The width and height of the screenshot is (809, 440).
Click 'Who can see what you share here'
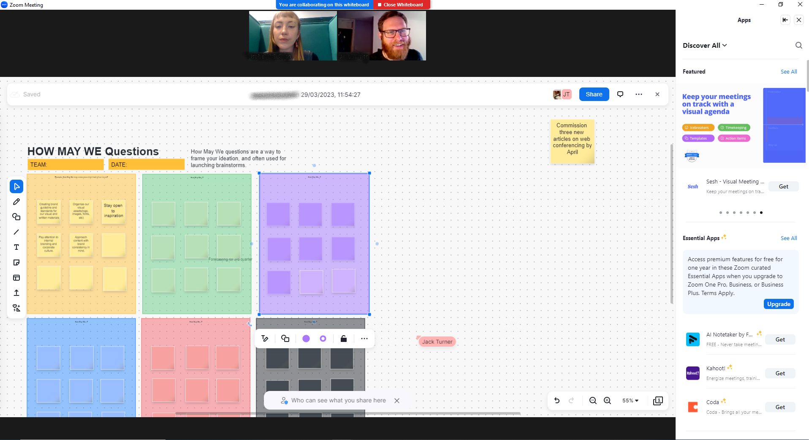click(338, 400)
